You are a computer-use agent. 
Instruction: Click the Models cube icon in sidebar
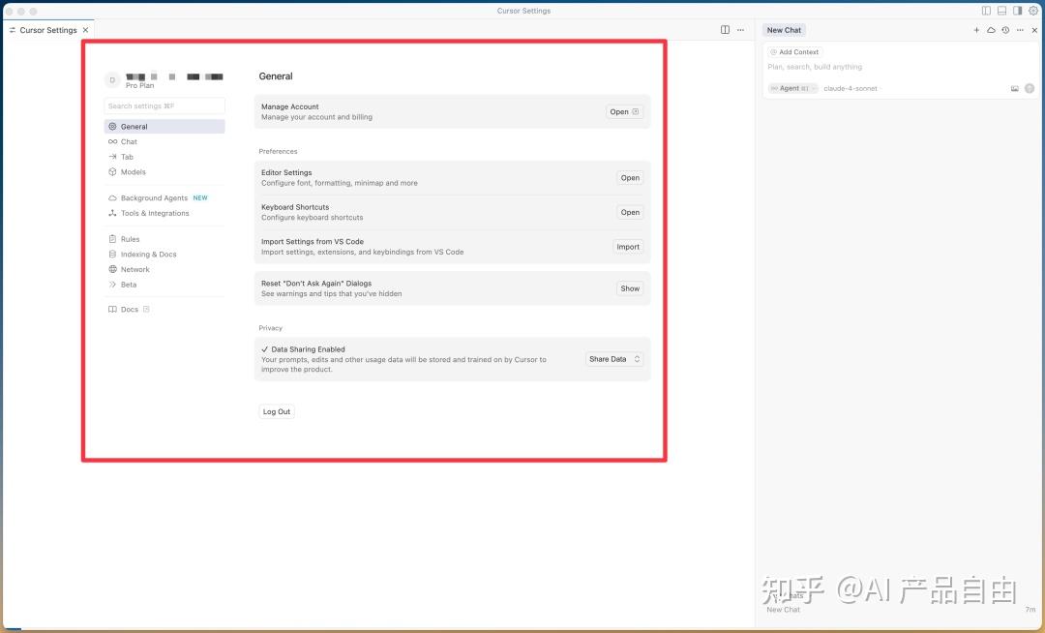pyautogui.click(x=112, y=172)
